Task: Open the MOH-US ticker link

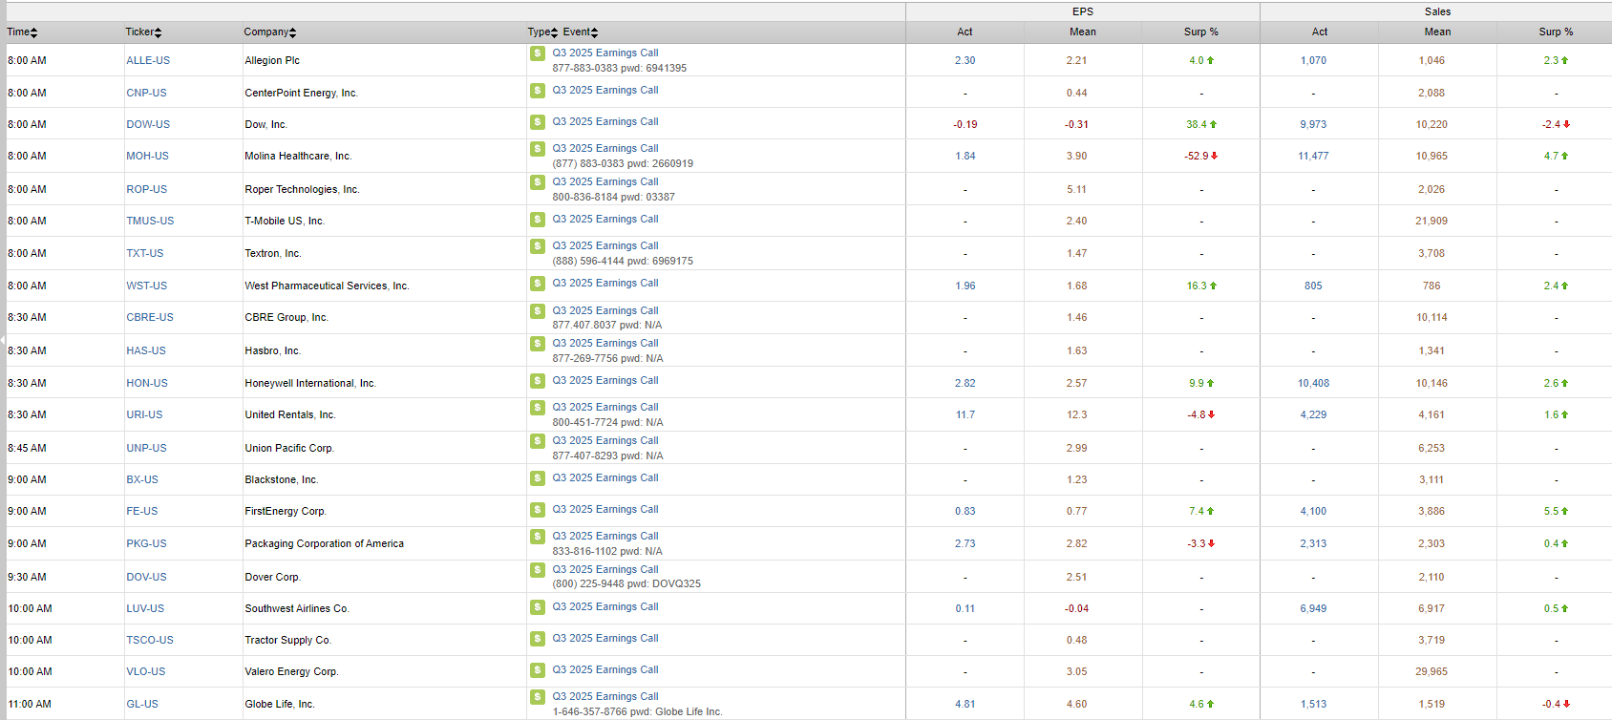Action: (x=147, y=157)
